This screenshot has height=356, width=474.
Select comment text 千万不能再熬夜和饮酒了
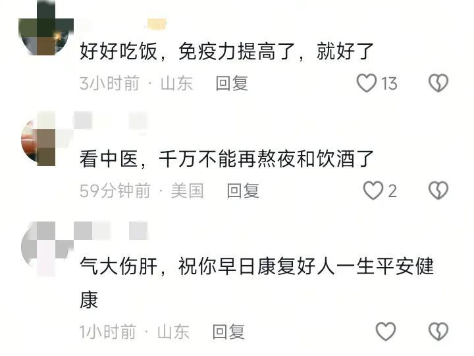[x=267, y=159]
